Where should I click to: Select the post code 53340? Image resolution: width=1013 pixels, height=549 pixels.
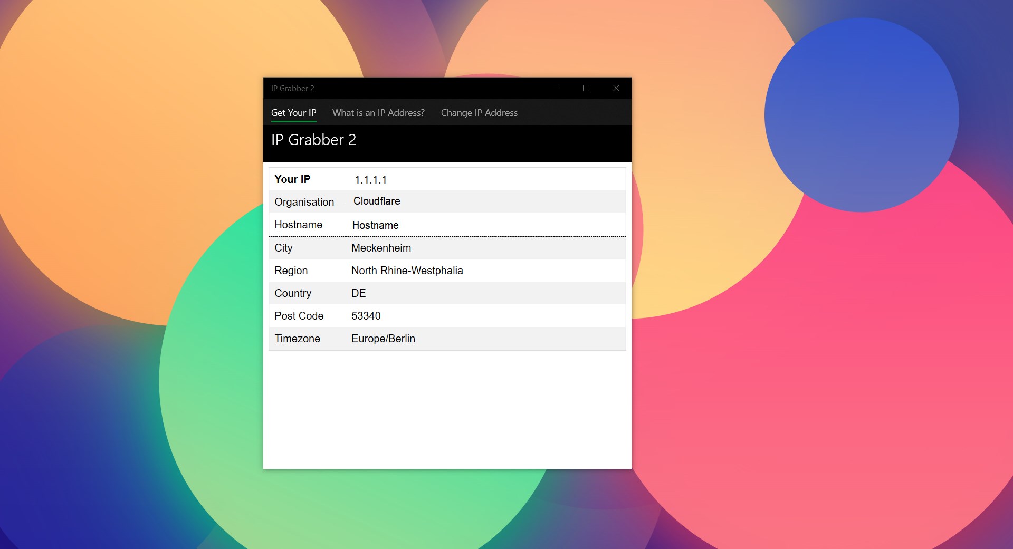coord(366,316)
